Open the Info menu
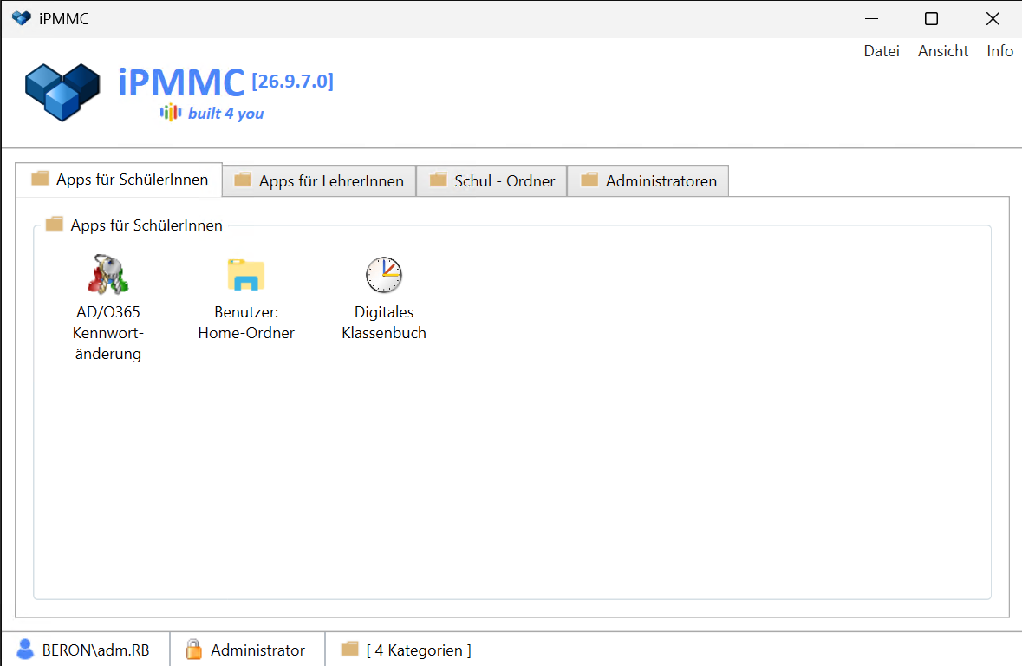1022x666 pixels. pos(999,51)
